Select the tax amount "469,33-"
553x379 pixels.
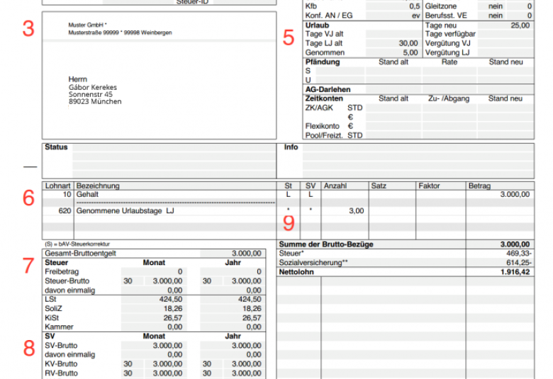519,254
